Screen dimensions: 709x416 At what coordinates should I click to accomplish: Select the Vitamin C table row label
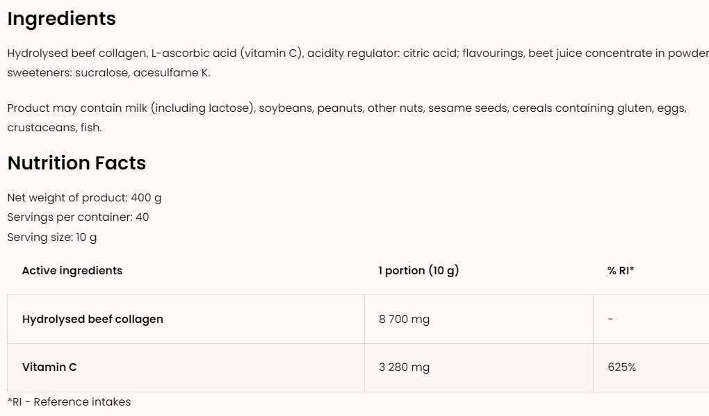[49, 367]
